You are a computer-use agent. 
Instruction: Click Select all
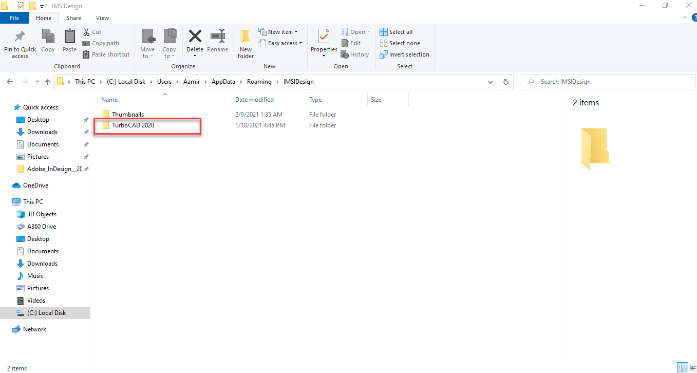tap(396, 32)
